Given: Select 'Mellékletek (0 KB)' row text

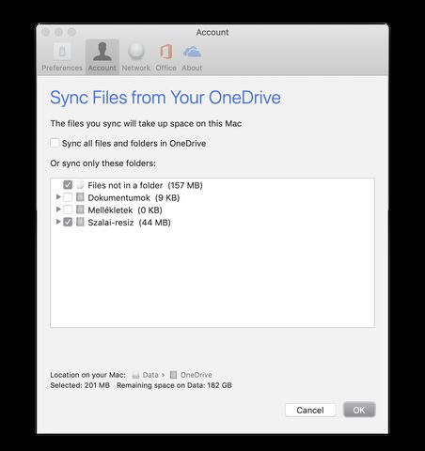Looking at the screenshot, I should click(125, 210).
